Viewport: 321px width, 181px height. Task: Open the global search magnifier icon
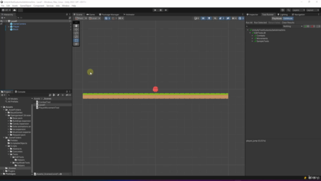pyautogui.click(x=289, y=10)
